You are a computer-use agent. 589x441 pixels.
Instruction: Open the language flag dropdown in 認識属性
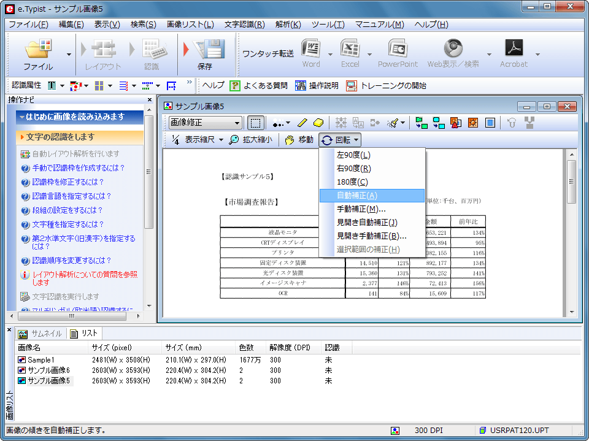pos(86,86)
